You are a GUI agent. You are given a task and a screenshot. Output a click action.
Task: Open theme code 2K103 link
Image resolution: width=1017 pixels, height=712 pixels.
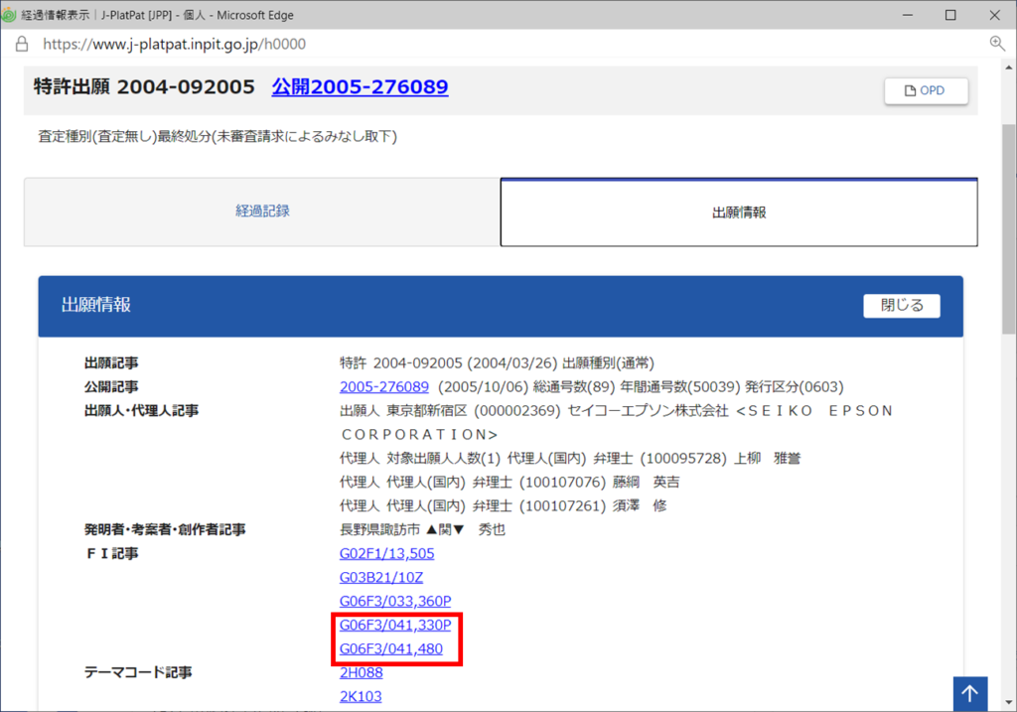(x=361, y=696)
